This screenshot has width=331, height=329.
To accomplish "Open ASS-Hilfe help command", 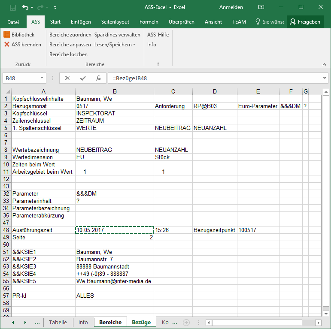I will [x=158, y=35].
